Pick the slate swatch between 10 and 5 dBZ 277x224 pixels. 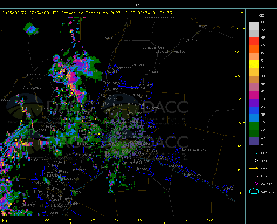(254, 141)
